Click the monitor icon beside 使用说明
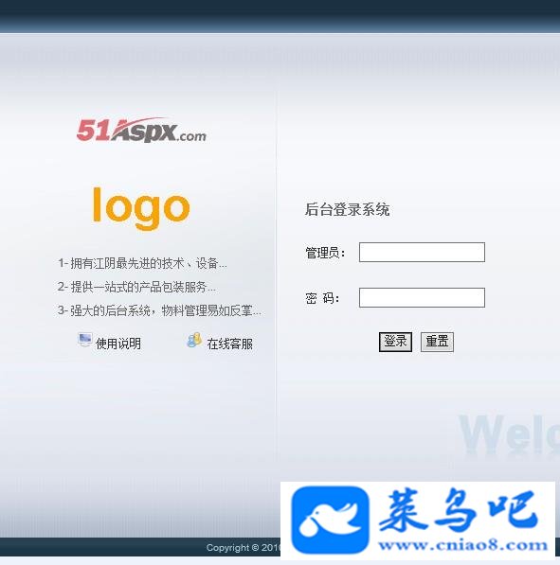The height and width of the screenshot is (565, 560). coord(84,340)
